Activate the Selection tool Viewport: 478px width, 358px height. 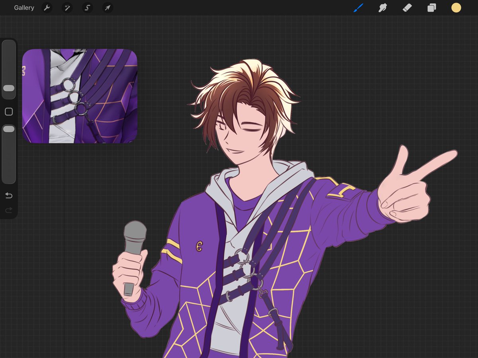tap(87, 8)
